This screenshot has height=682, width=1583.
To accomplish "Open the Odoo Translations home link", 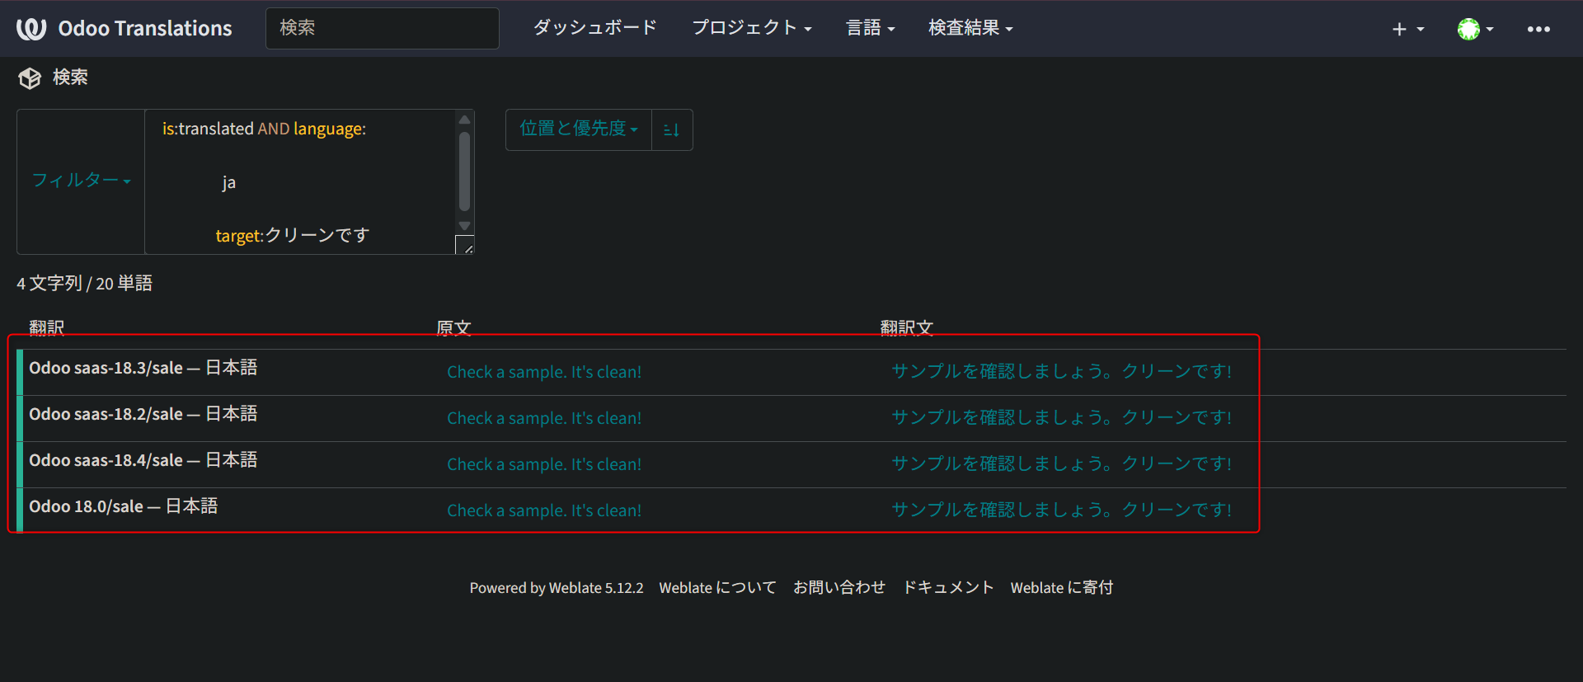I will tap(145, 29).
